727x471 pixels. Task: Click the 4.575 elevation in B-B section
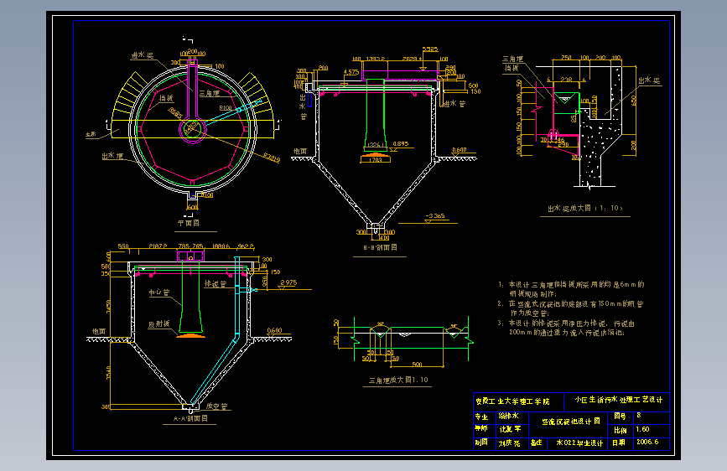tap(351, 72)
